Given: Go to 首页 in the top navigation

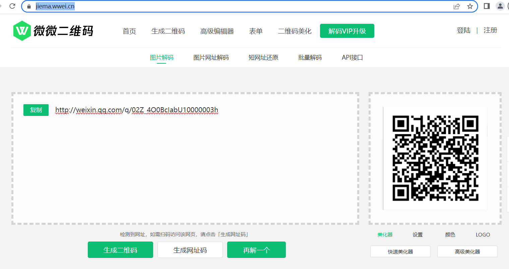Looking at the screenshot, I should [x=129, y=31].
